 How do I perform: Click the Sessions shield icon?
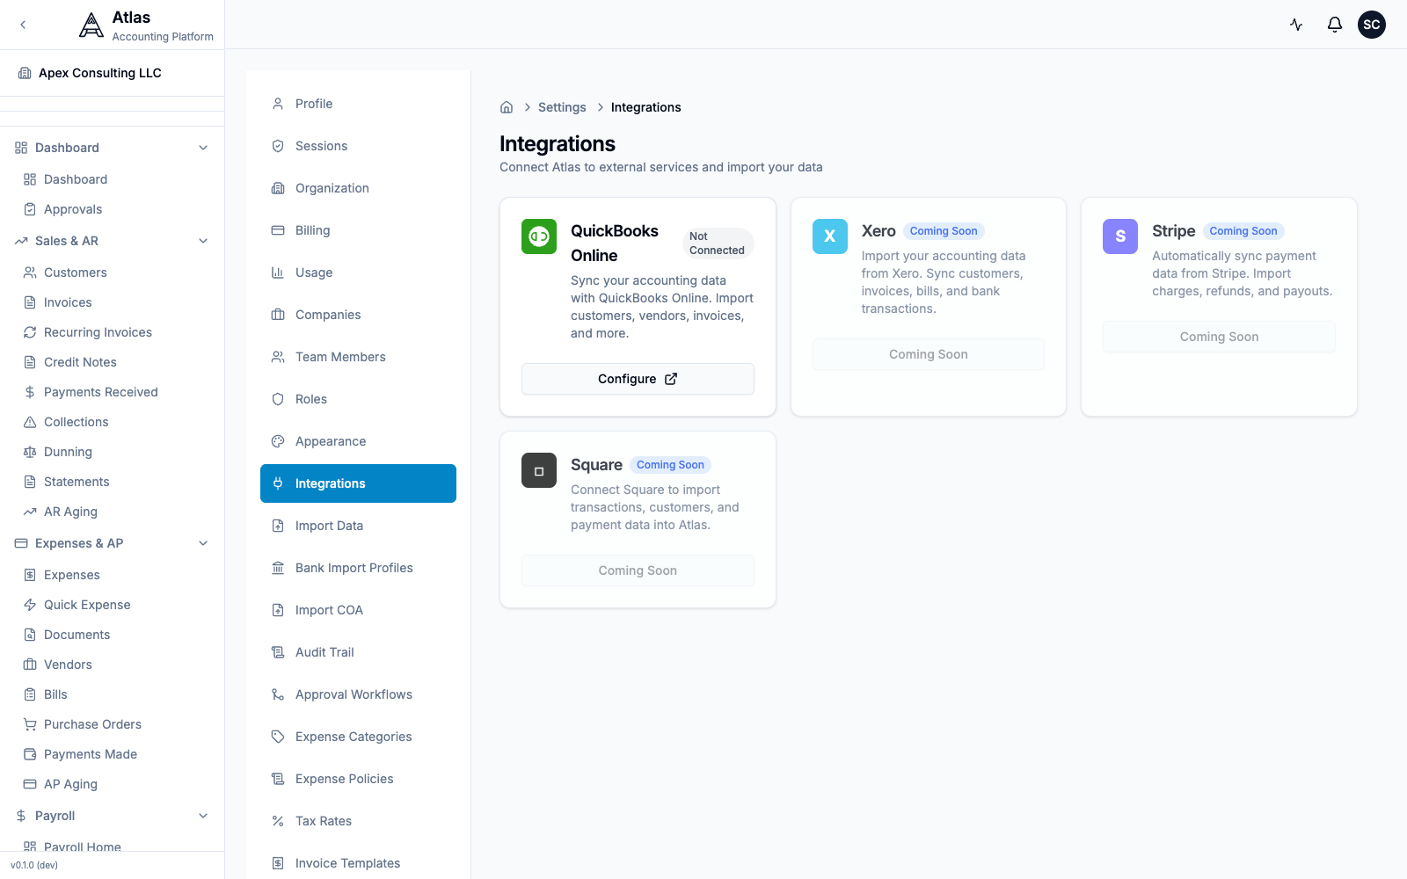pyautogui.click(x=278, y=146)
